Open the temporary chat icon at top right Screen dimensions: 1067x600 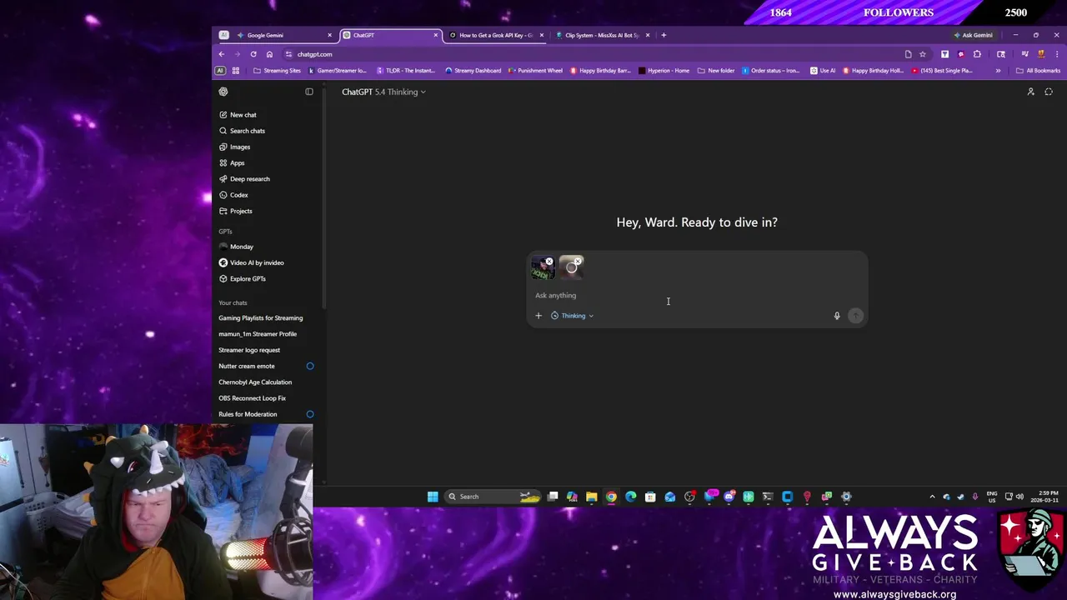[1049, 92]
